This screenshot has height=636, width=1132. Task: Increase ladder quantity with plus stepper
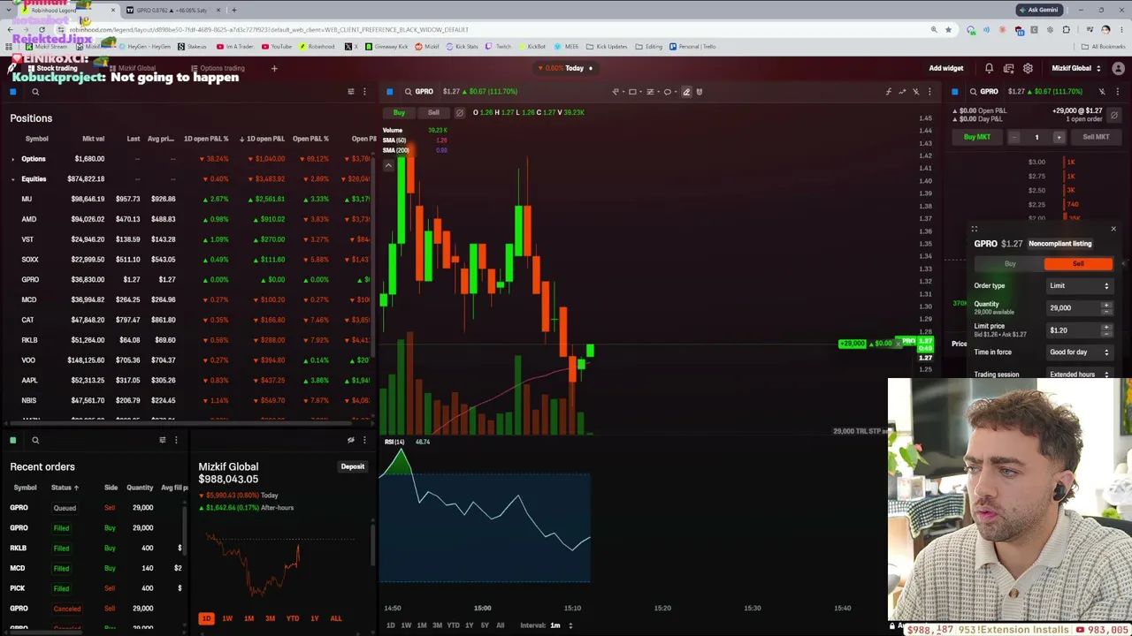(1059, 137)
